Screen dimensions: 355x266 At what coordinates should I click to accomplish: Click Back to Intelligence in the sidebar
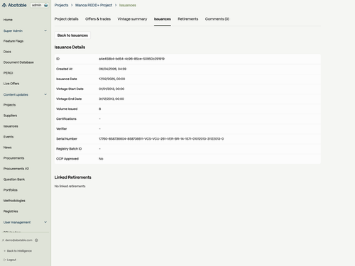[x=18, y=250]
